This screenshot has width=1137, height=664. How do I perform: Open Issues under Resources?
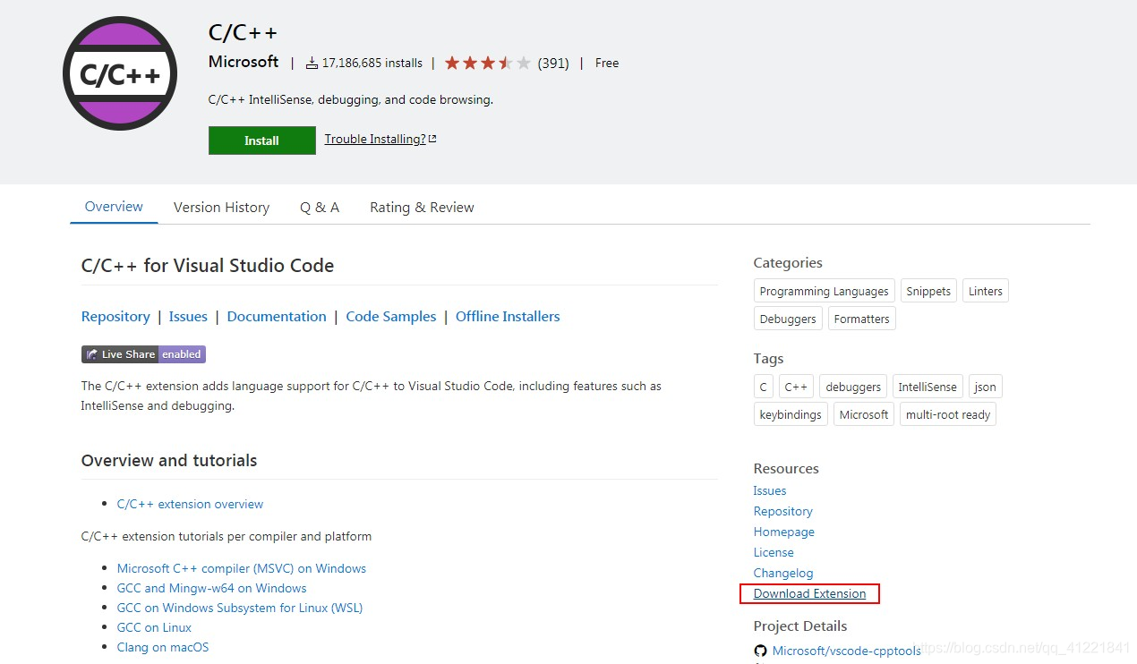click(770, 490)
